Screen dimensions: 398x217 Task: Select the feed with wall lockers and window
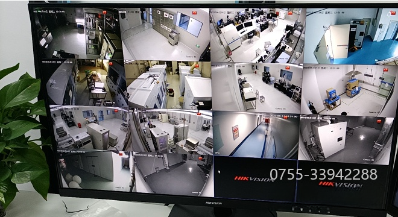165,34
